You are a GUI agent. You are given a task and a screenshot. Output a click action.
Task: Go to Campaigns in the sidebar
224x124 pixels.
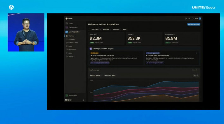[x=72, y=39]
